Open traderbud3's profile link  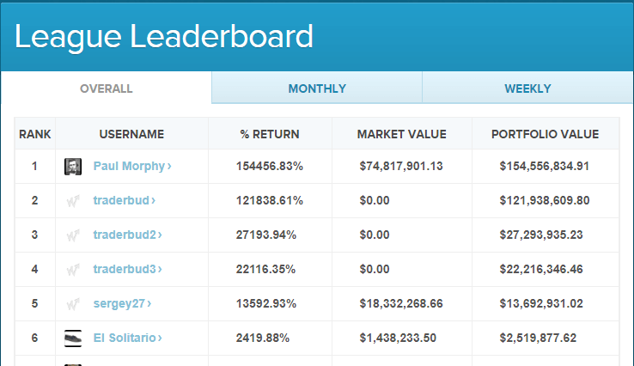(127, 269)
